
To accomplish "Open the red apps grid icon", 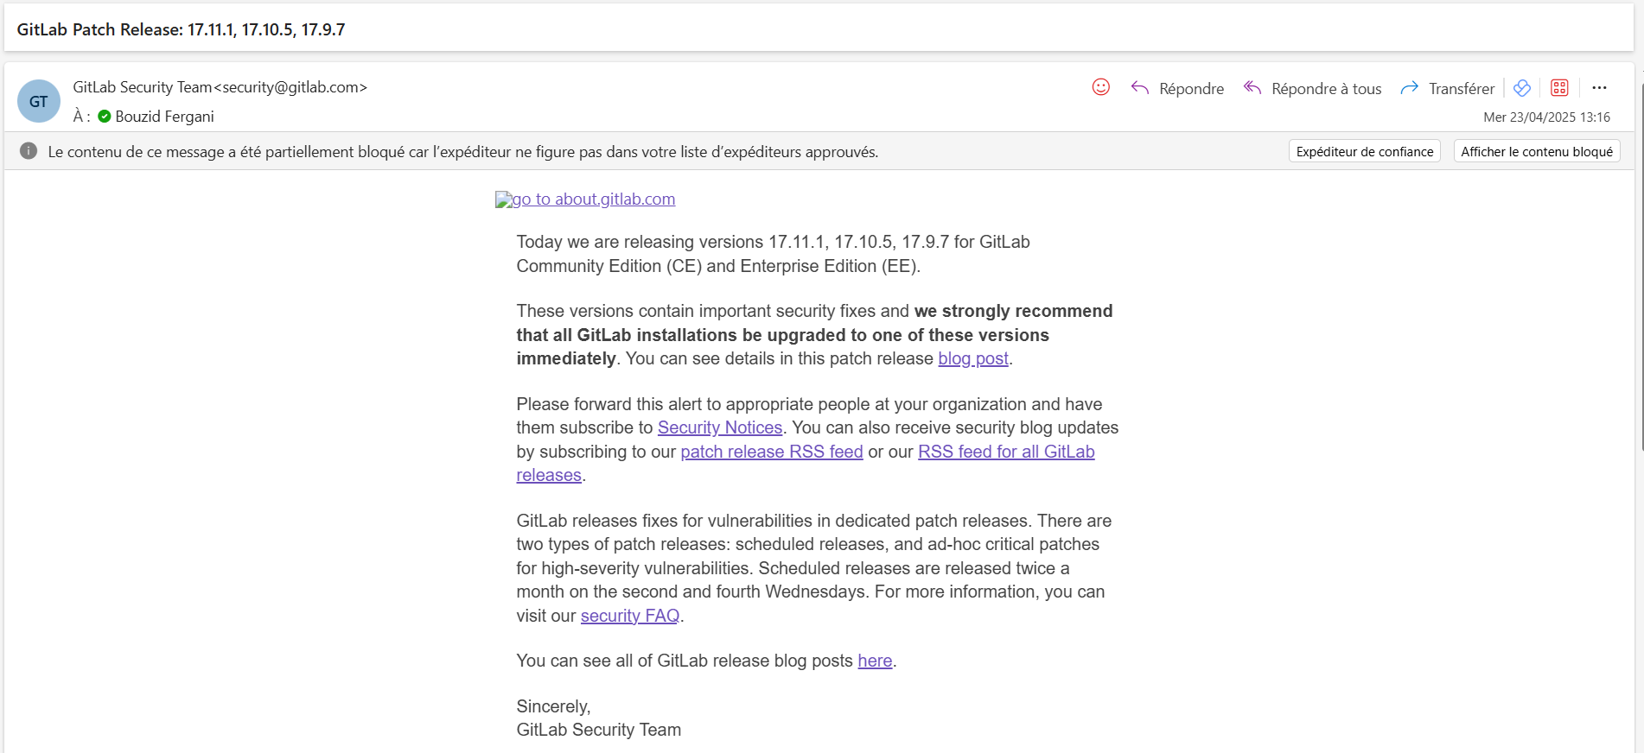I will [1559, 88].
